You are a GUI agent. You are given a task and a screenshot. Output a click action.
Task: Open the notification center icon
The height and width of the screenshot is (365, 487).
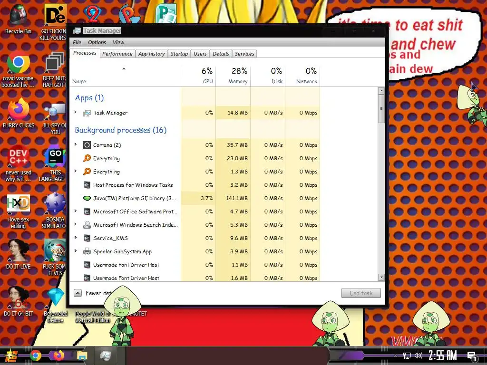click(472, 356)
